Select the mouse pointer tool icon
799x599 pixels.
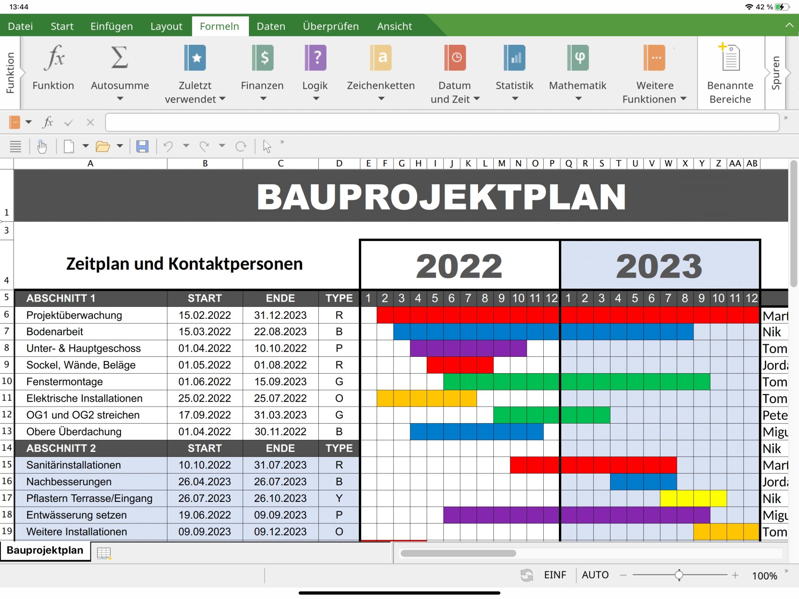[267, 147]
